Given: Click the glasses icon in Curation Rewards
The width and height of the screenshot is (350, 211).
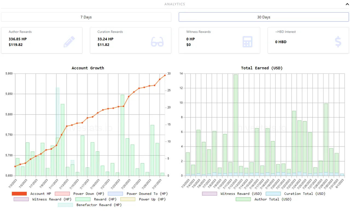Looking at the screenshot, I should tap(157, 42).
